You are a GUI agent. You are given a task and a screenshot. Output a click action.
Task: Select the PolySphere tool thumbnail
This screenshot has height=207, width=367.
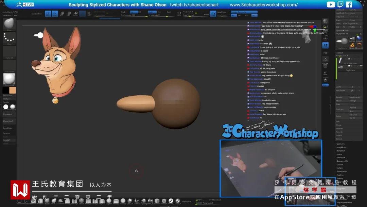(x=342, y=42)
